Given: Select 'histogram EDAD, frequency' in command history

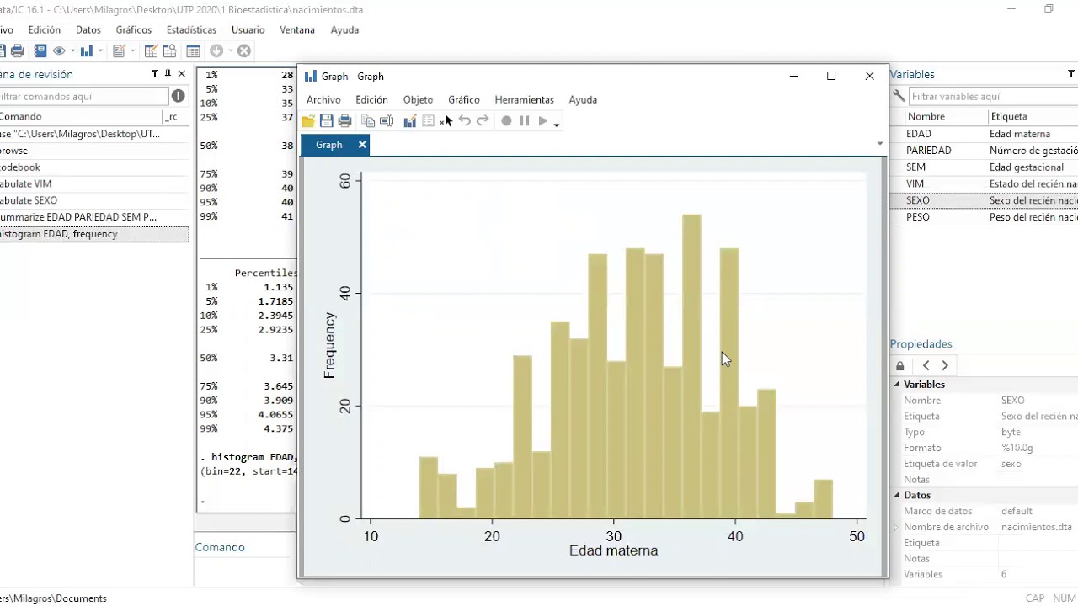Looking at the screenshot, I should (94, 234).
